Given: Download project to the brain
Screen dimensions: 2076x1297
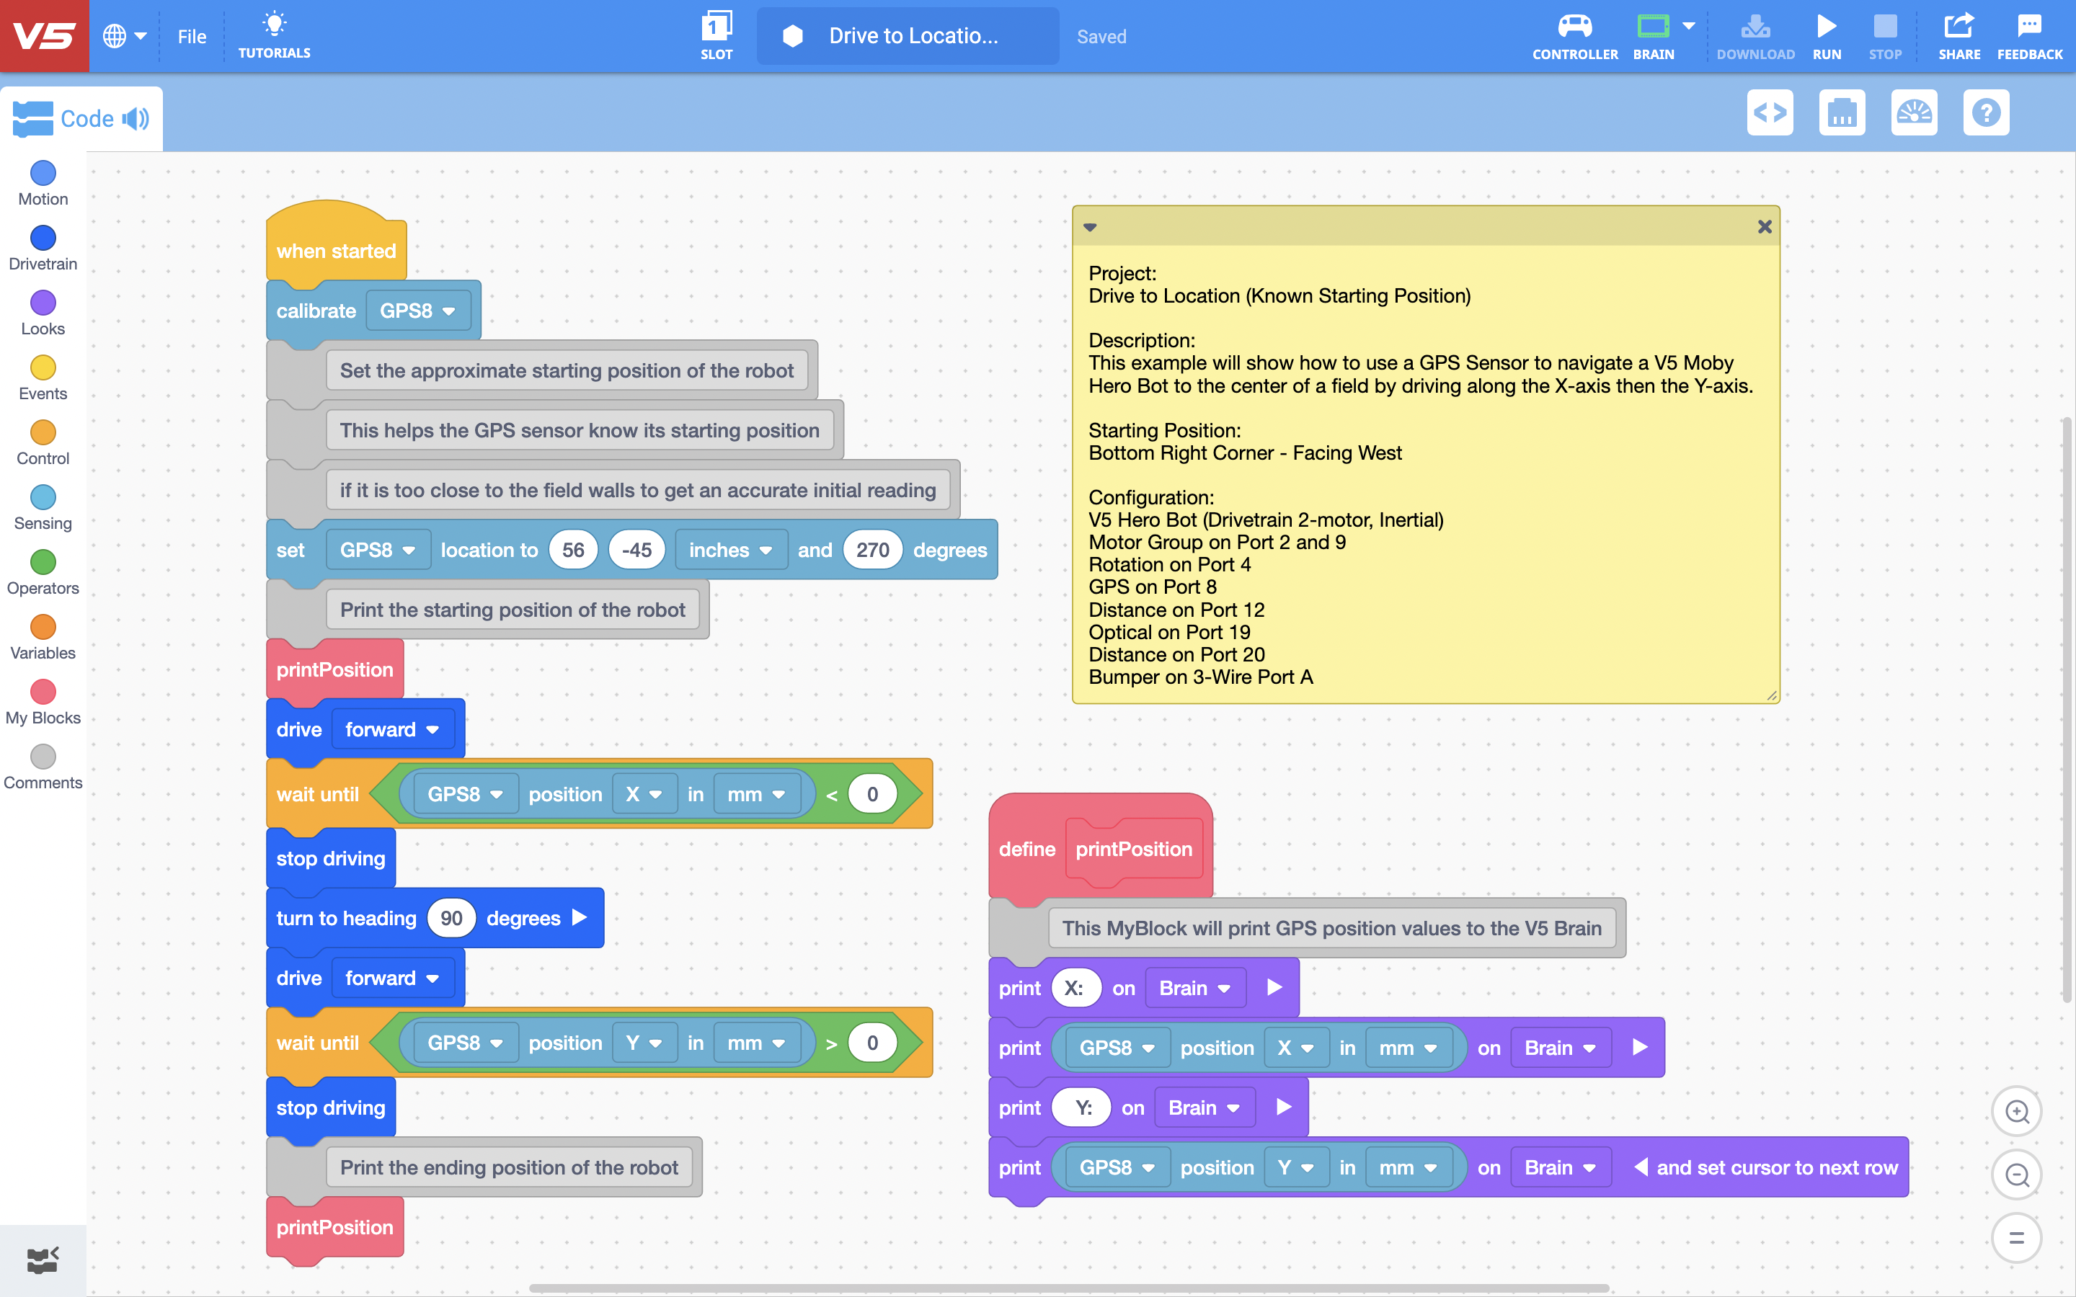Looking at the screenshot, I should (1755, 36).
